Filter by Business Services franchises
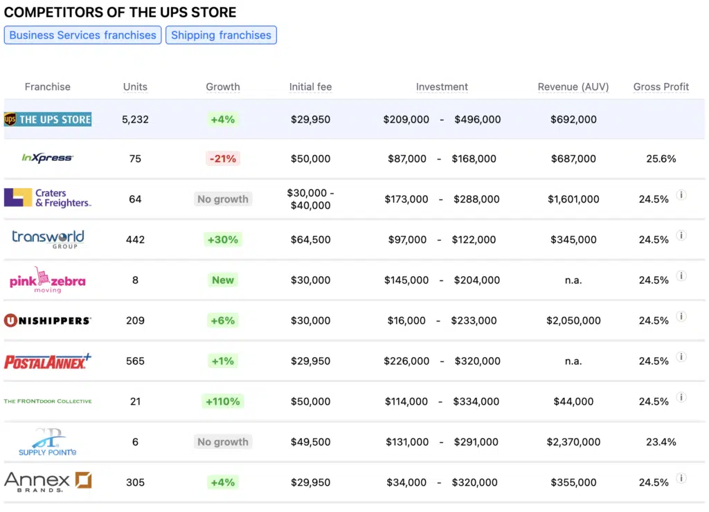 [x=82, y=35]
